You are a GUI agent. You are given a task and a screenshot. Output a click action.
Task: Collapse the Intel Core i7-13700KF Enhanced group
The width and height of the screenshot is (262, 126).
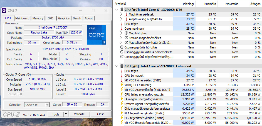(117, 66)
